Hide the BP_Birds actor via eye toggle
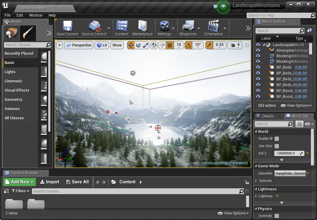Image resolution: width=317 pixels, height=220 pixels. [258, 67]
